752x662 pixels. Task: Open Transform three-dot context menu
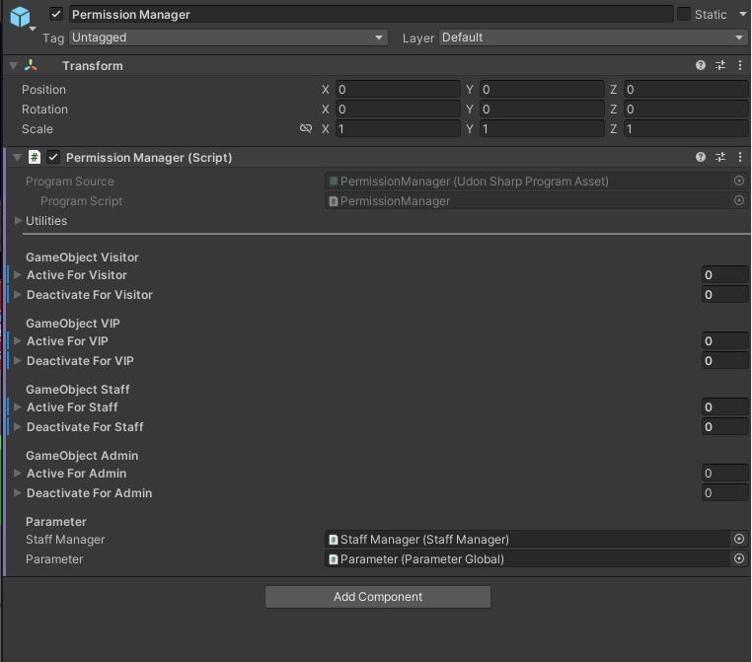[x=740, y=65]
